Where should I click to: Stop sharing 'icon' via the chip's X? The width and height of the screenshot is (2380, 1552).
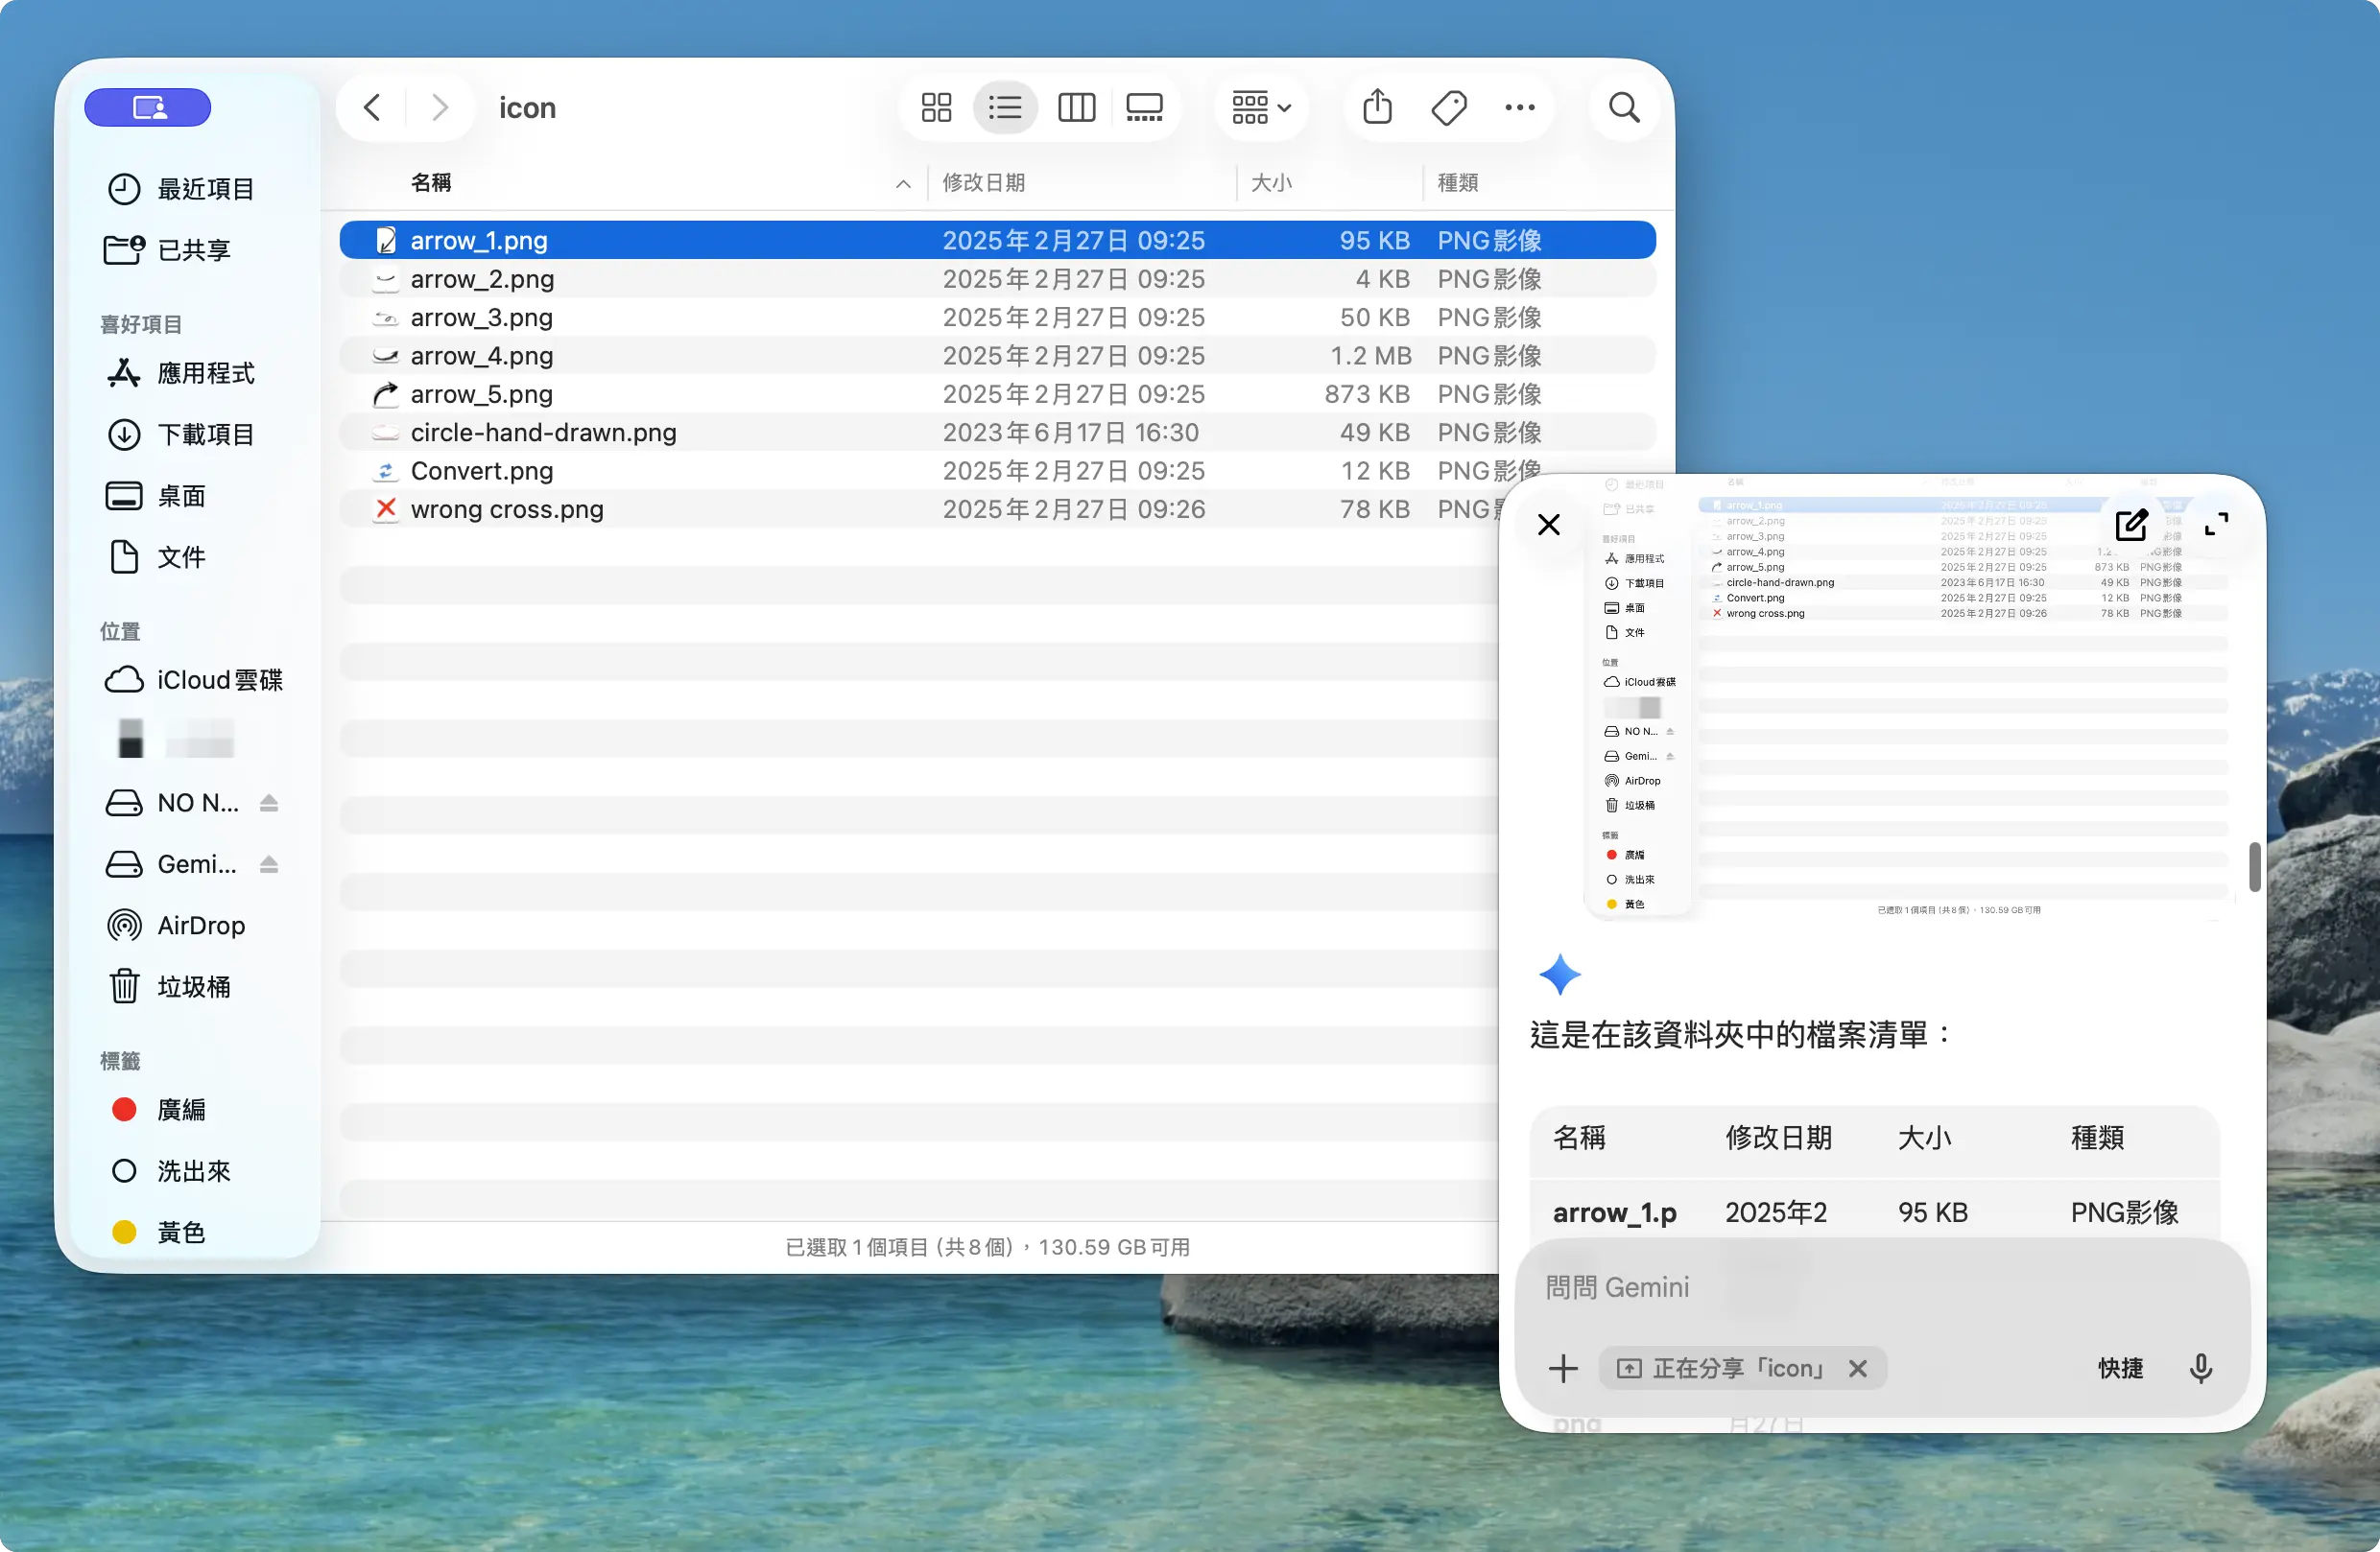pos(1858,1368)
